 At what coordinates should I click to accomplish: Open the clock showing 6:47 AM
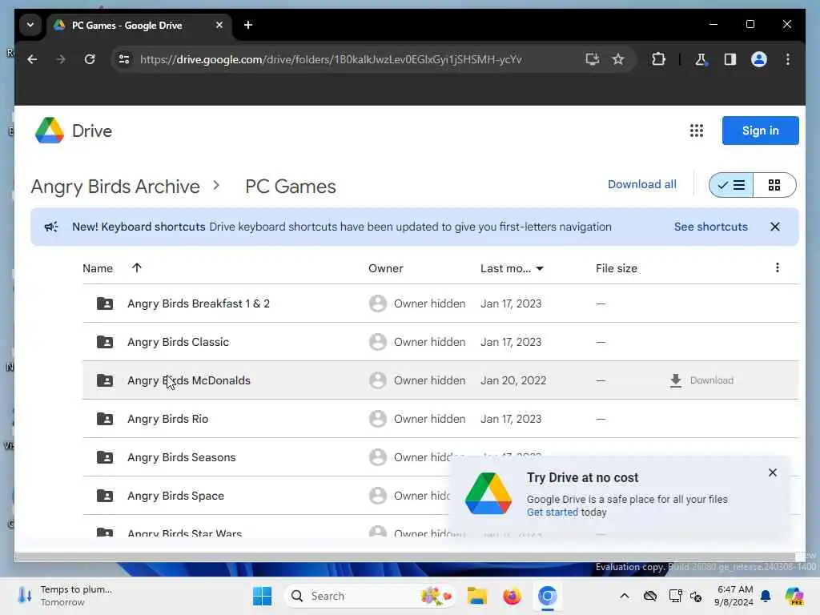pos(734,596)
